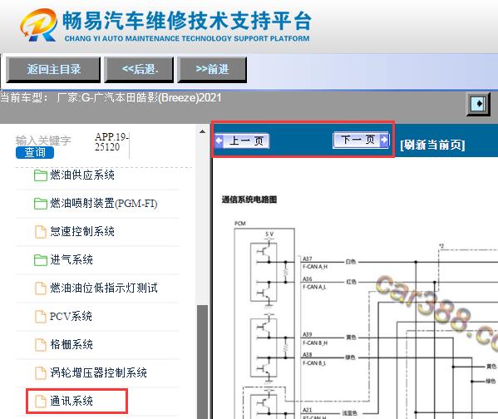This screenshot has height=419, width=498.
Task: Click the APP.19-25120 text
Action: coord(111,142)
